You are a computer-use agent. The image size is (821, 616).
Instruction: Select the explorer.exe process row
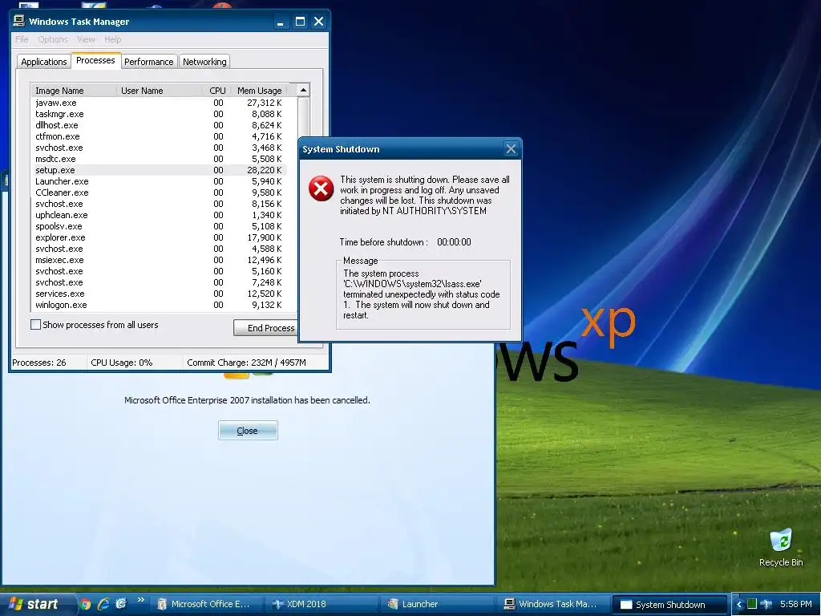(159, 237)
